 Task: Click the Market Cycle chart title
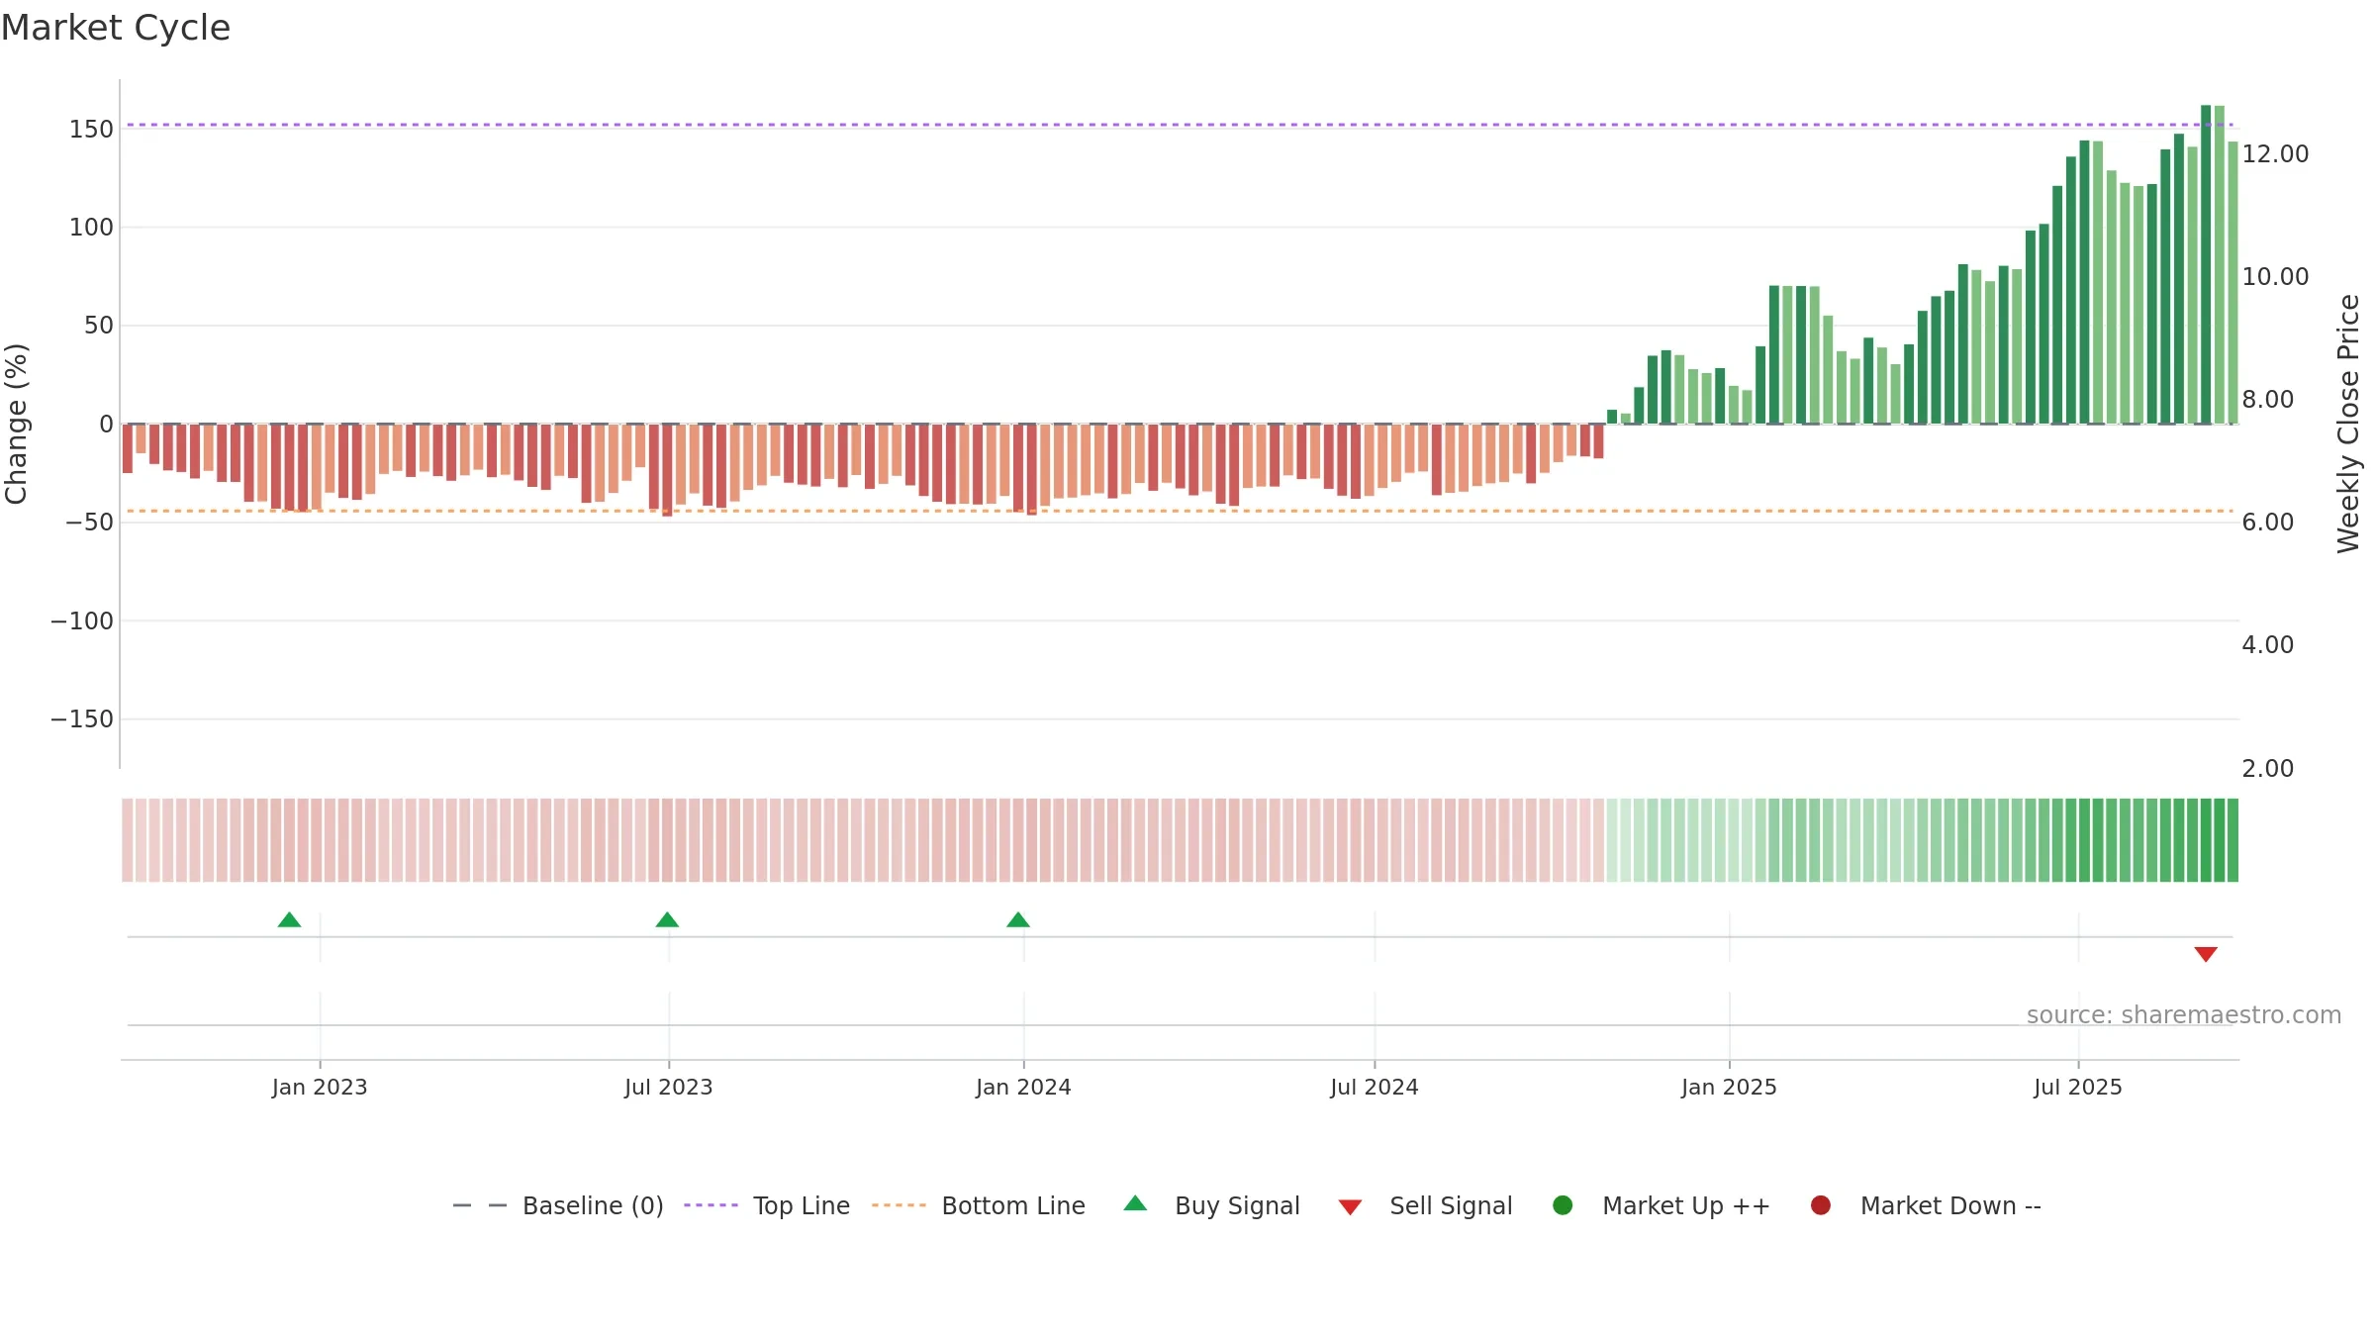[x=116, y=28]
